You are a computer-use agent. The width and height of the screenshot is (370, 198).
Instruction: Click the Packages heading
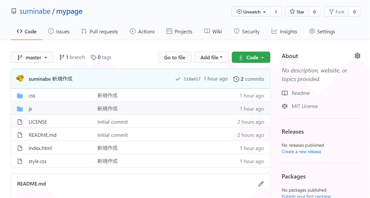(294, 177)
